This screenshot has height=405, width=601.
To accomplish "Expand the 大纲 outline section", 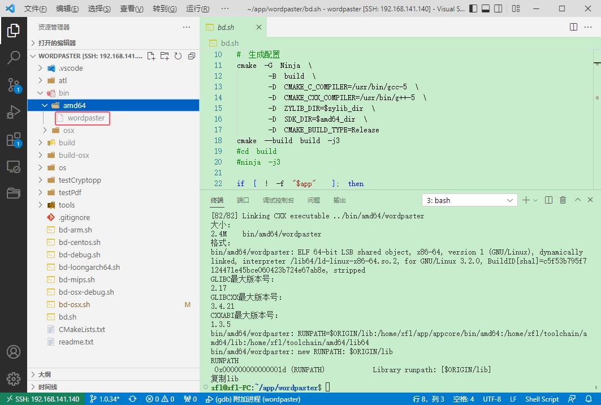I will pos(44,374).
